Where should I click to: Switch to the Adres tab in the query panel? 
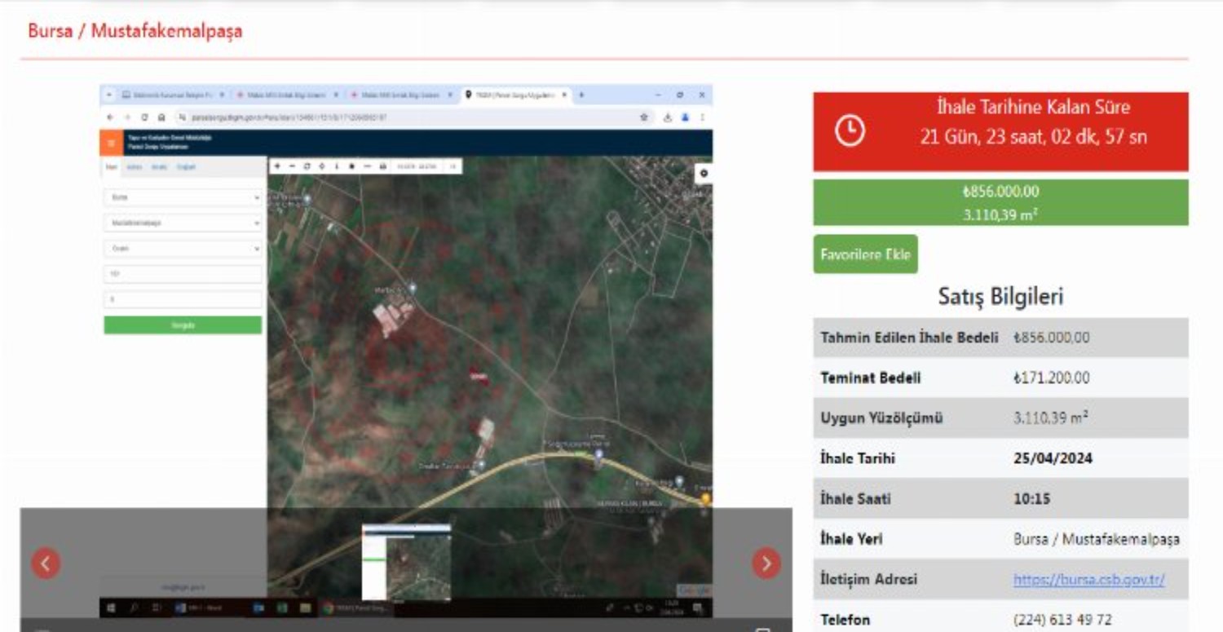(x=134, y=167)
